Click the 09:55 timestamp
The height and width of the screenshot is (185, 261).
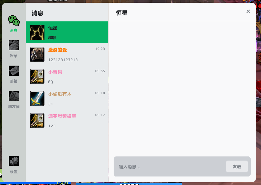[100, 71]
